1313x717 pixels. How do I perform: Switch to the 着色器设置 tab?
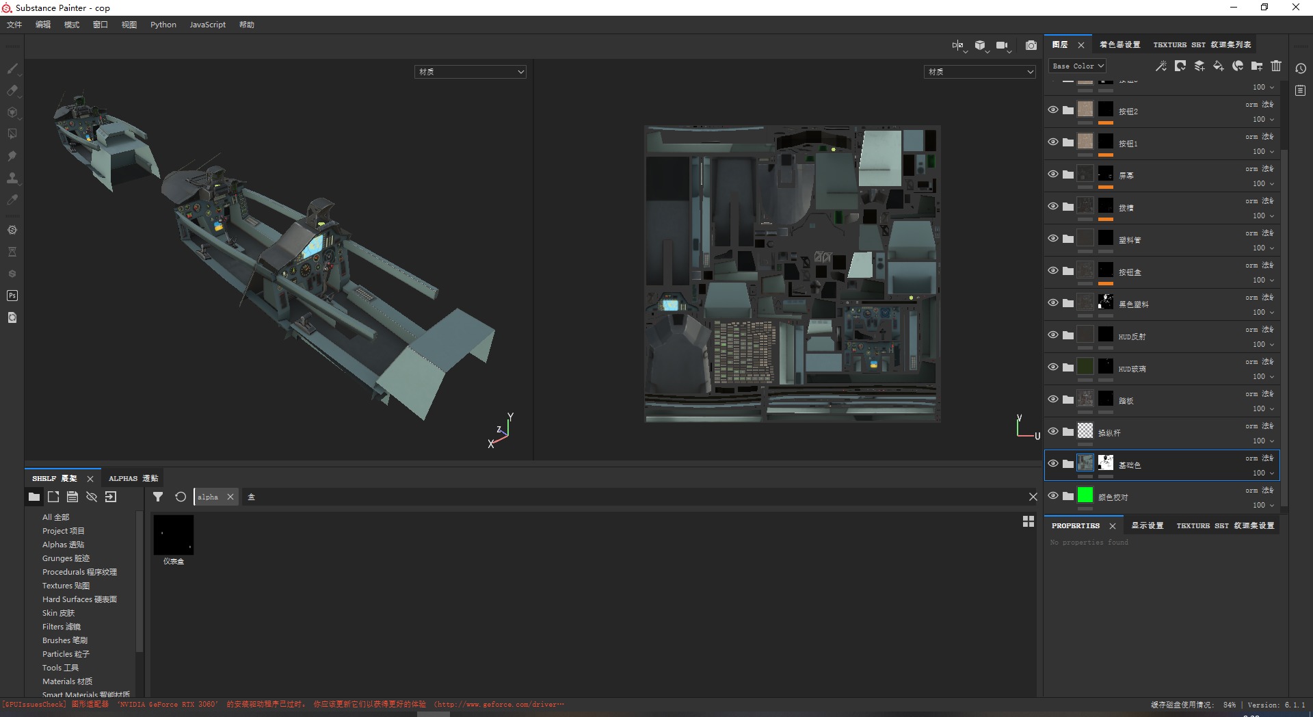pyautogui.click(x=1119, y=44)
